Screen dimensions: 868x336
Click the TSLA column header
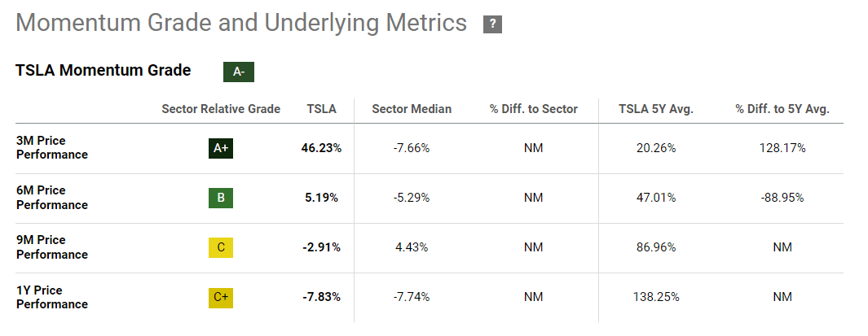pos(321,109)
